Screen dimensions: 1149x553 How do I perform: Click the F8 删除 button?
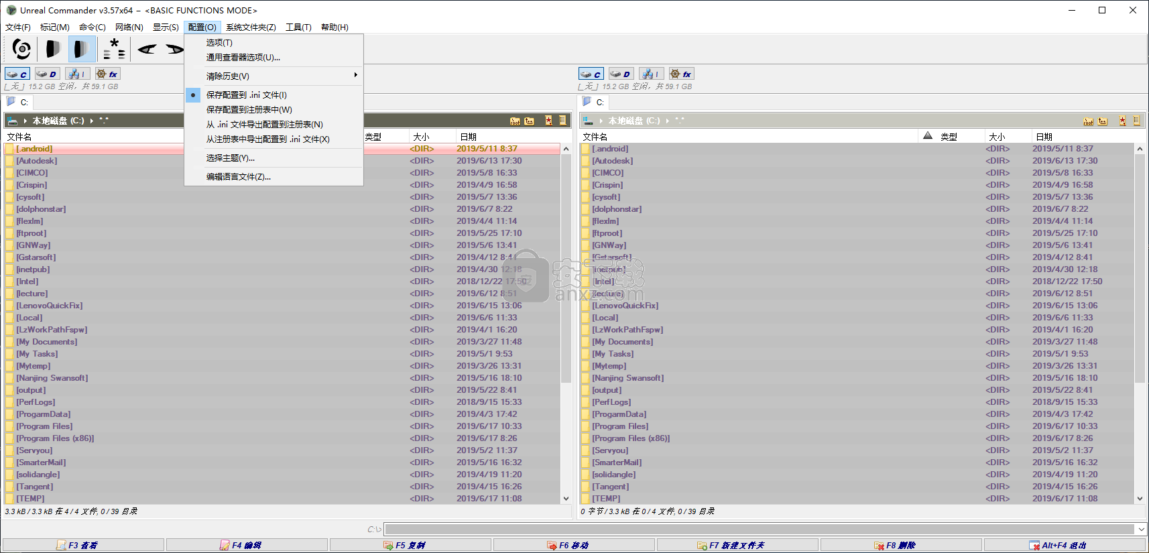(x=901, y=545)
